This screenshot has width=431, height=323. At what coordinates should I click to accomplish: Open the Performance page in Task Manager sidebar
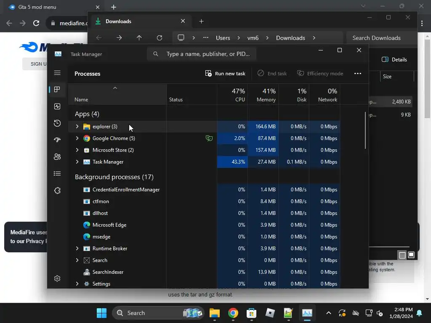[x=57, y=106]
